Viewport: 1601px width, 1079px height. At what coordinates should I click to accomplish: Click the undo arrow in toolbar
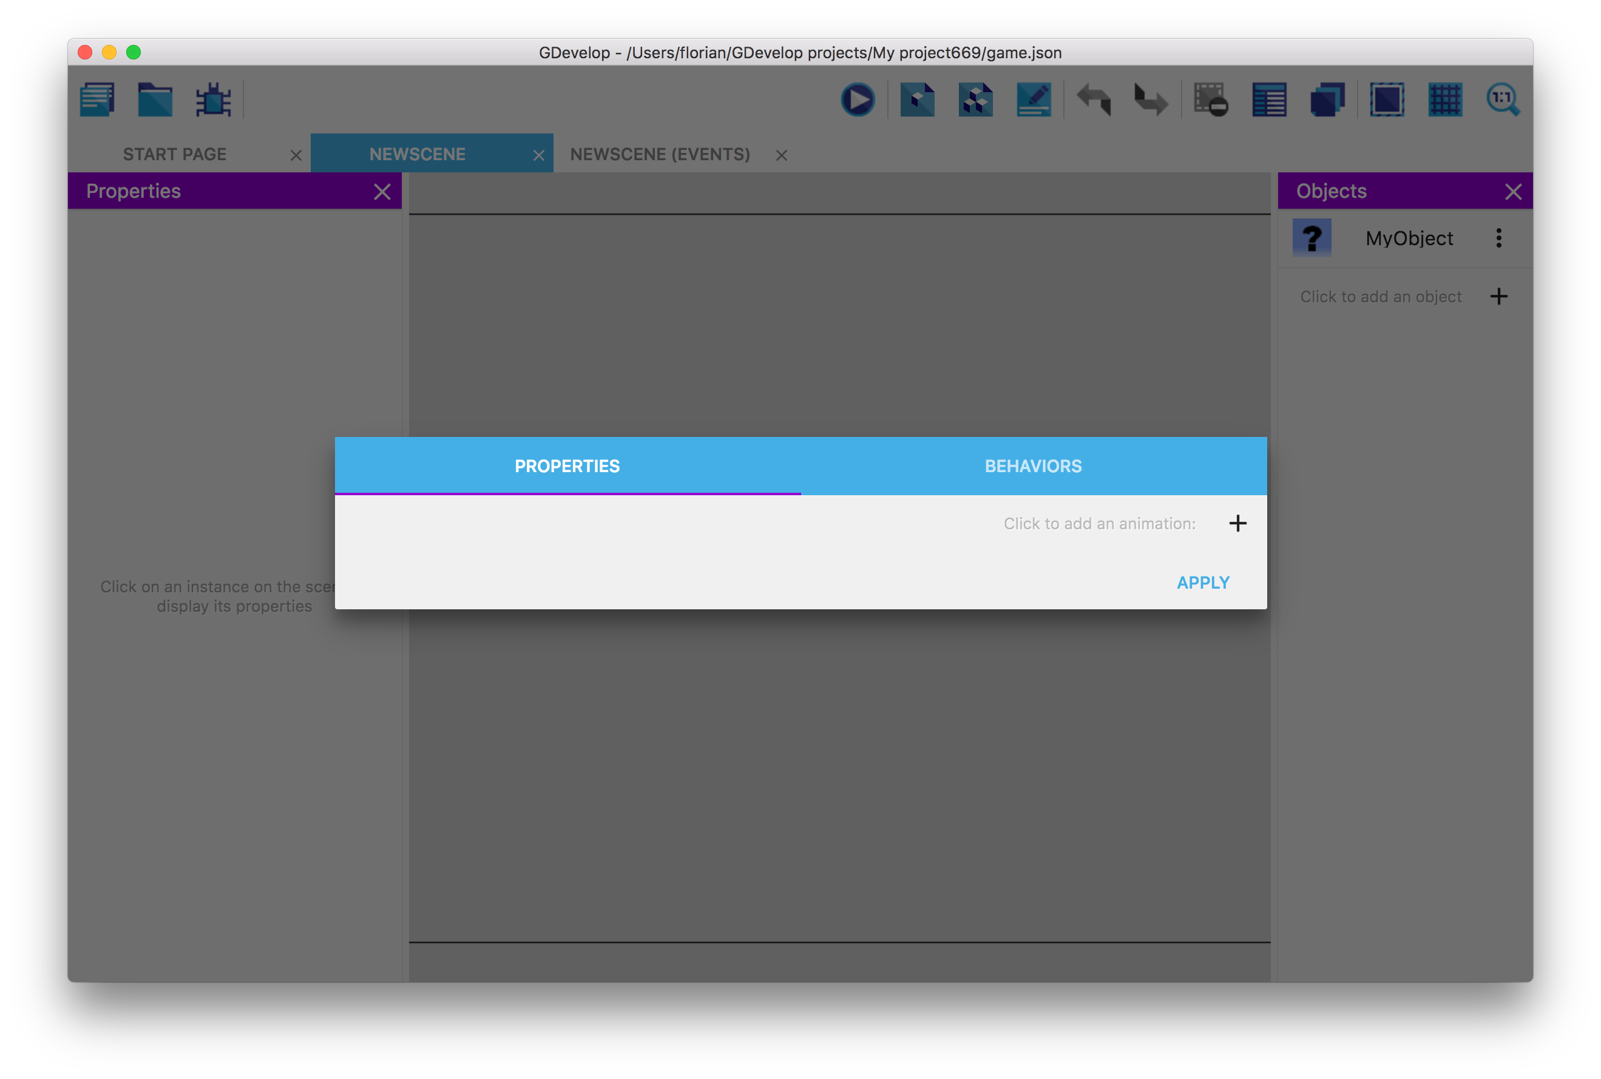(x=1093, y=101)
